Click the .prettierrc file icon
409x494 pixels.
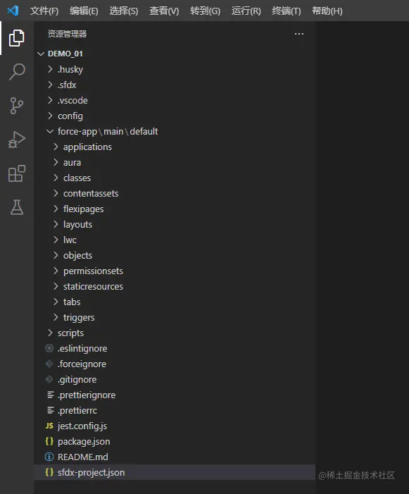tap(51, 410)
